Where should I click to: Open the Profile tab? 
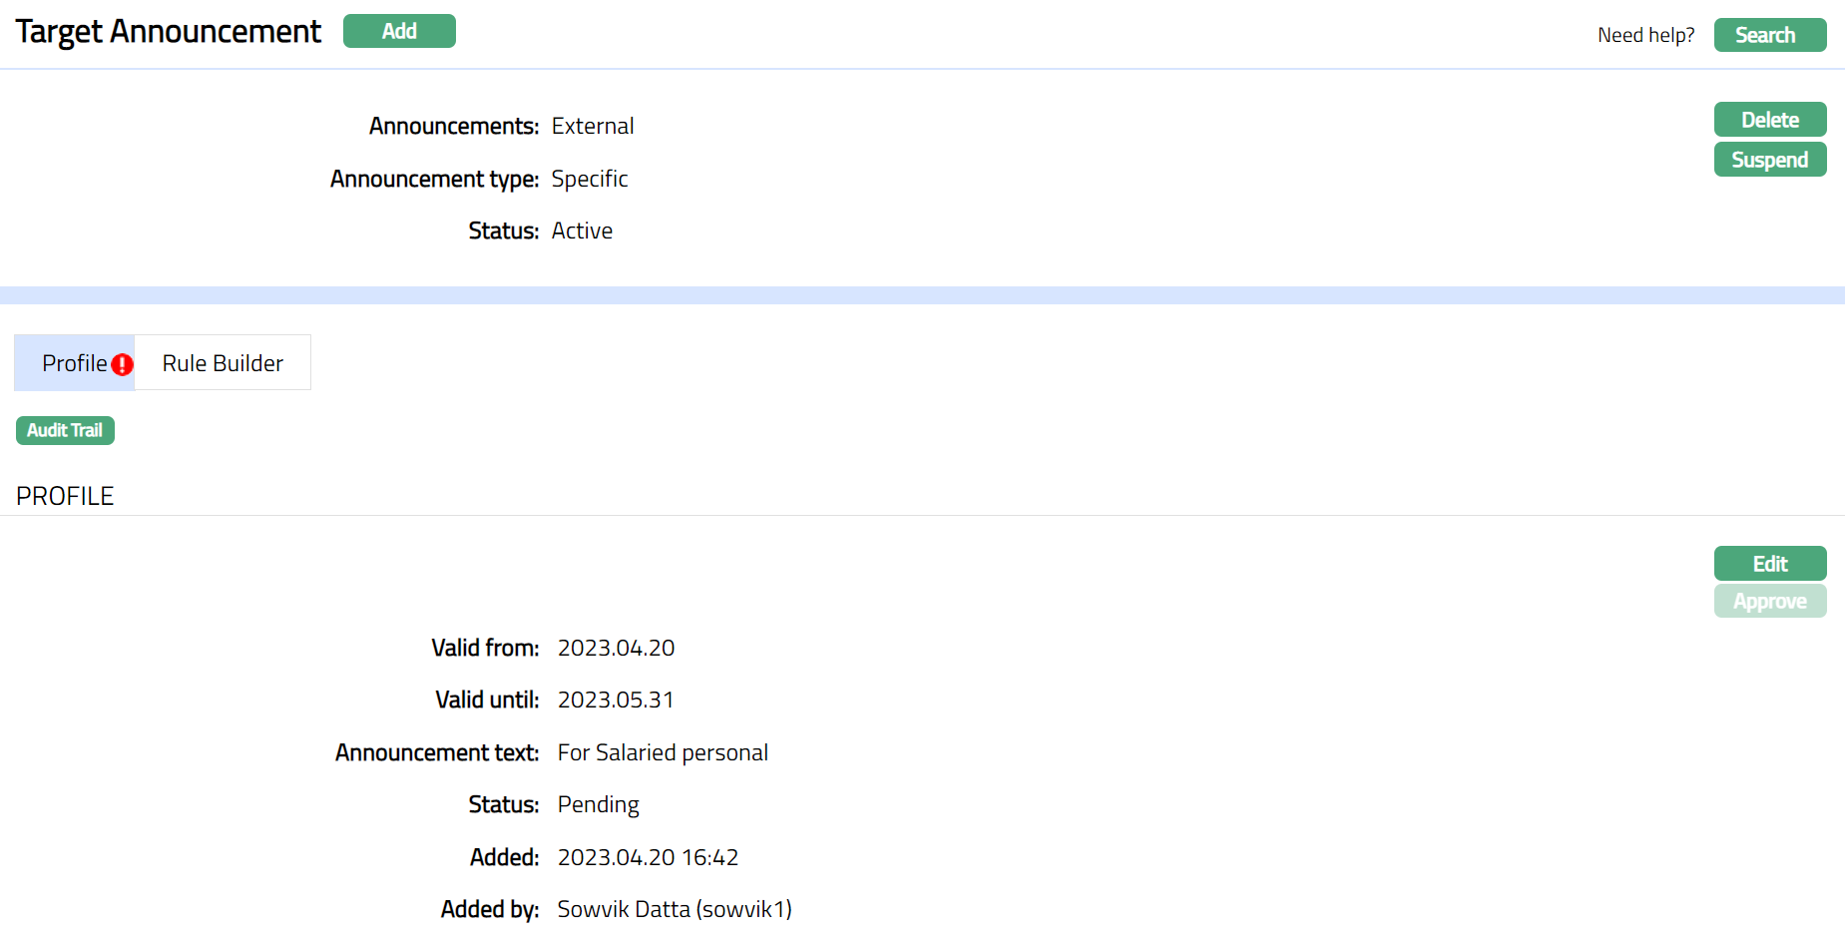[x=74, y=363]
